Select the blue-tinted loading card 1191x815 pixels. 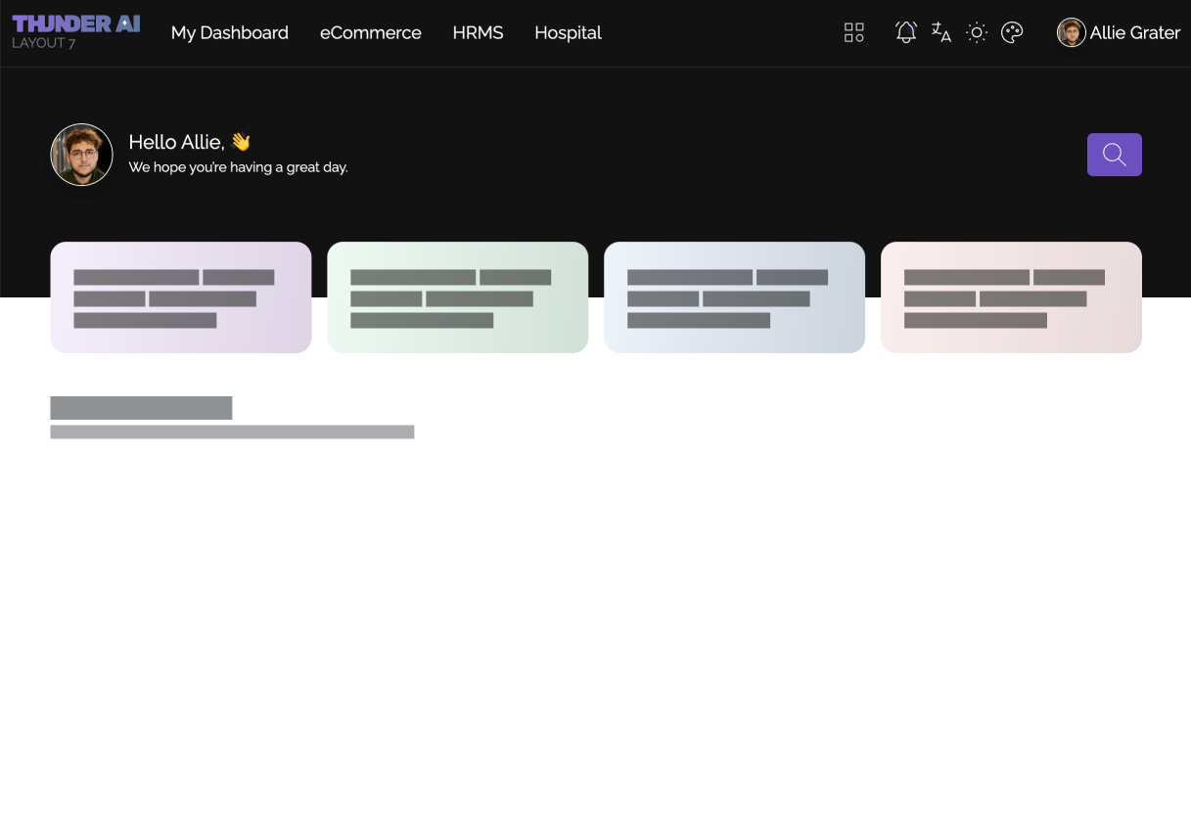point(734,297)
